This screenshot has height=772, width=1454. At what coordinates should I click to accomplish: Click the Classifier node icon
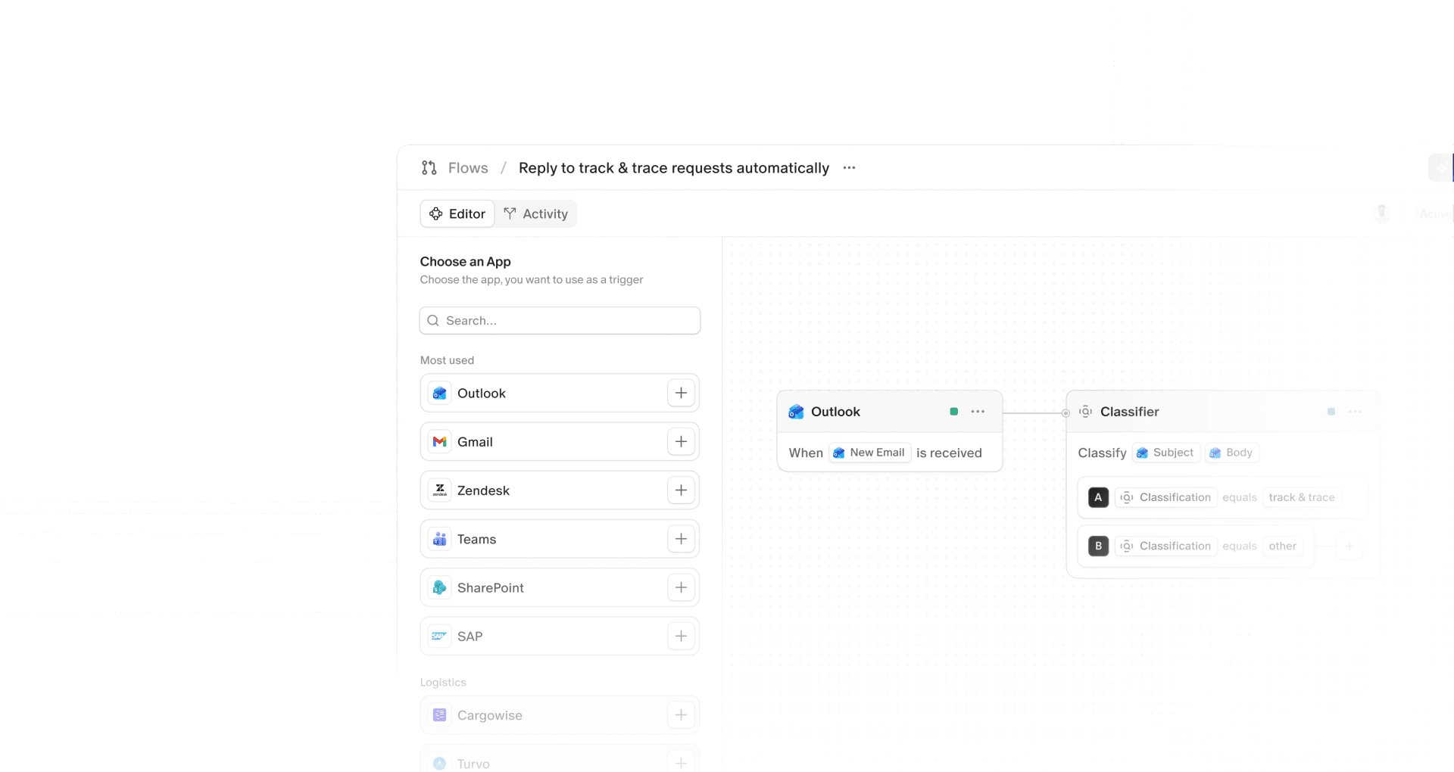click(x=1086, y=412)
